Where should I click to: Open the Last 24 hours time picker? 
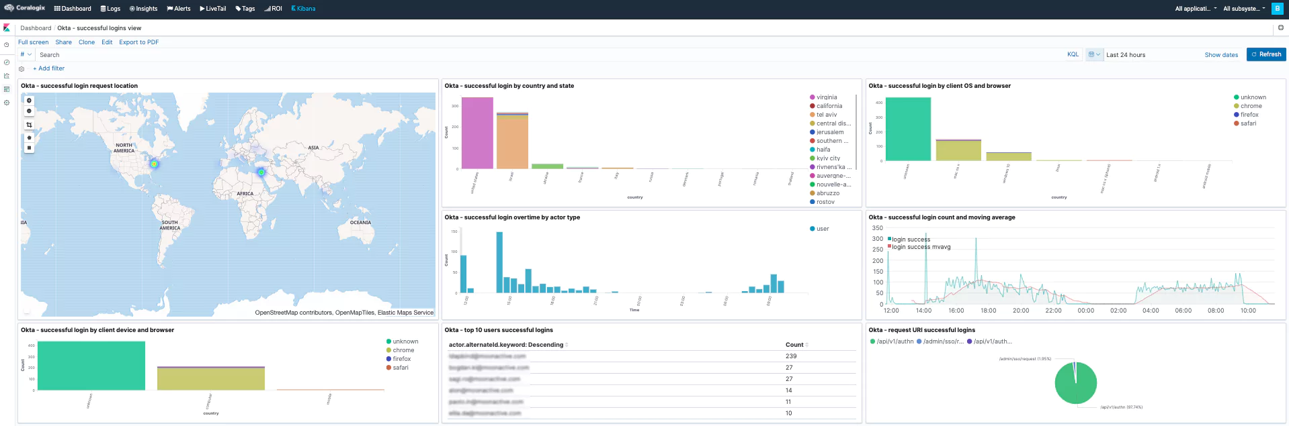[x=1126, y=55]
